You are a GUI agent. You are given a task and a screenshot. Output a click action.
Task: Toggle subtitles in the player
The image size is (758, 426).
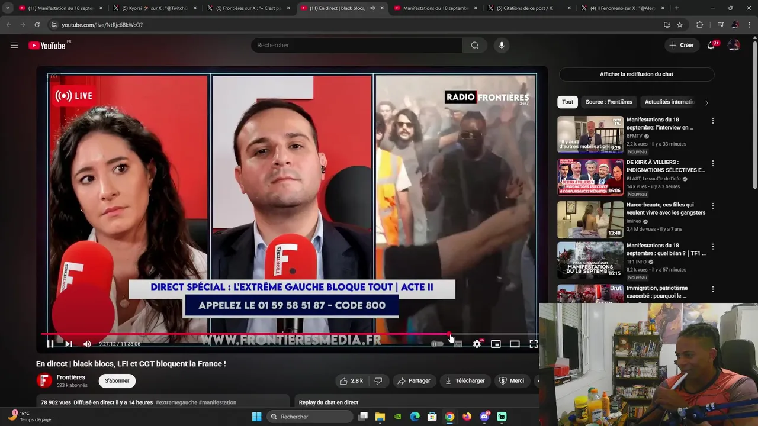coord(458,344)
